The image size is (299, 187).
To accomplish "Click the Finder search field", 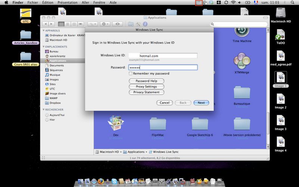I will click(x=239, y=24).
